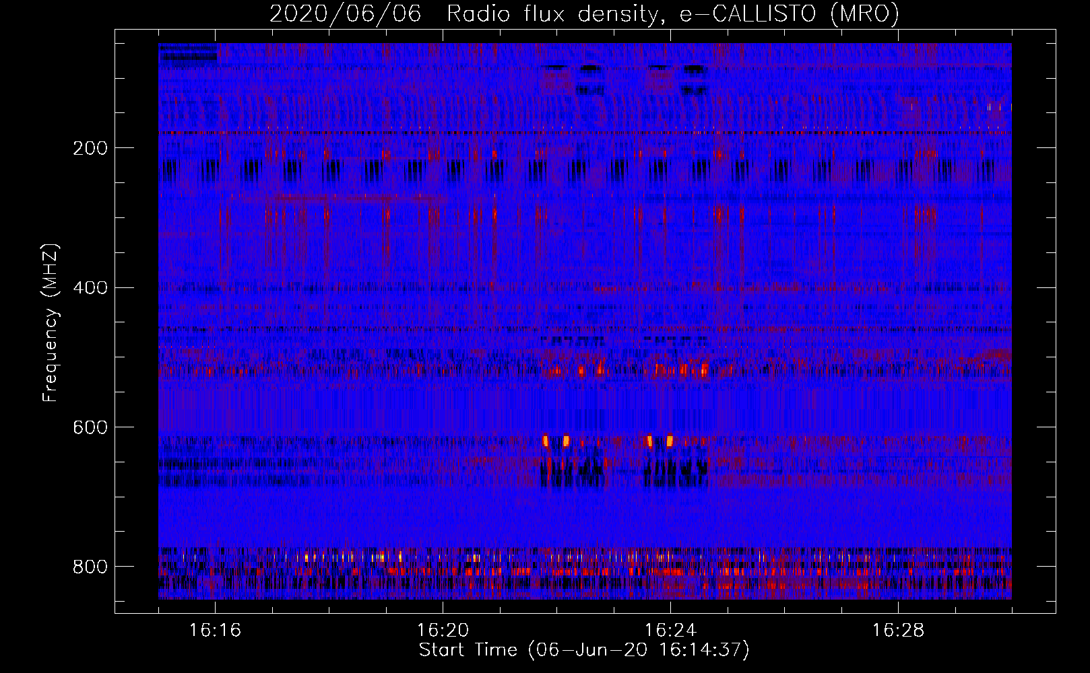The width and height of the screenshot is (1090, 673).
Task: Click the thin horizontal red line above 200 MHz
Action: [585, 133]
